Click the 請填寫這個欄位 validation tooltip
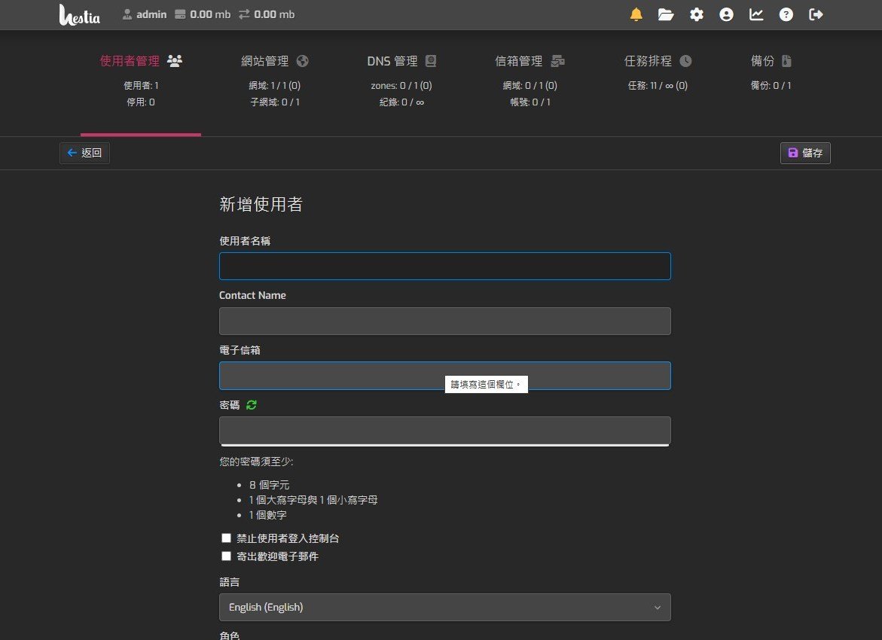The height and width of the screenshot is (640, 882). (x=486, y=385)
